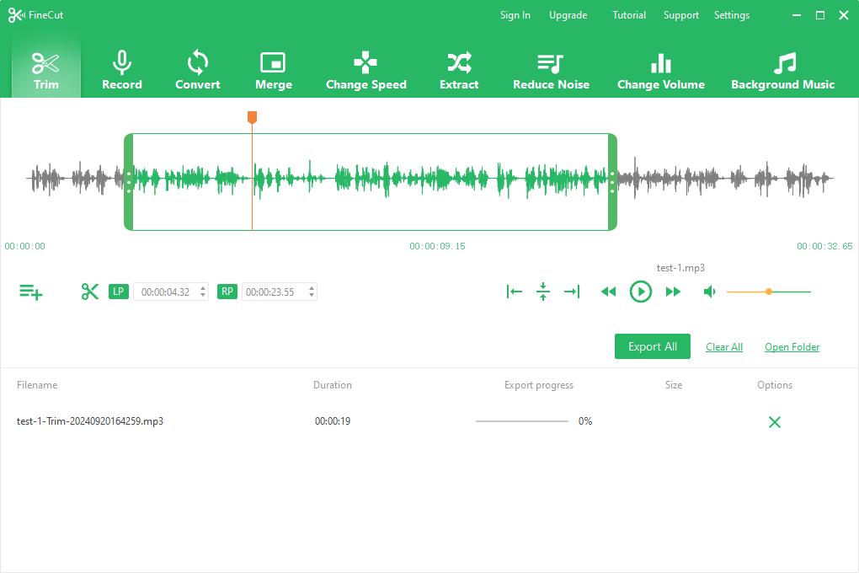Open the Support menu item
This screenshot has width=859, height=573.
(681, 15)
